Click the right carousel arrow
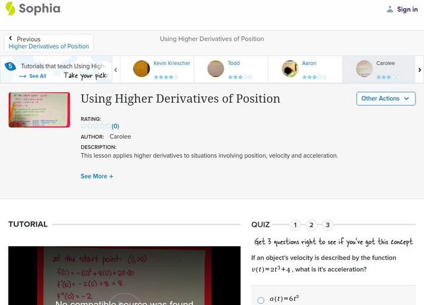This screenshot has height=305, width=424. point(419,69)
